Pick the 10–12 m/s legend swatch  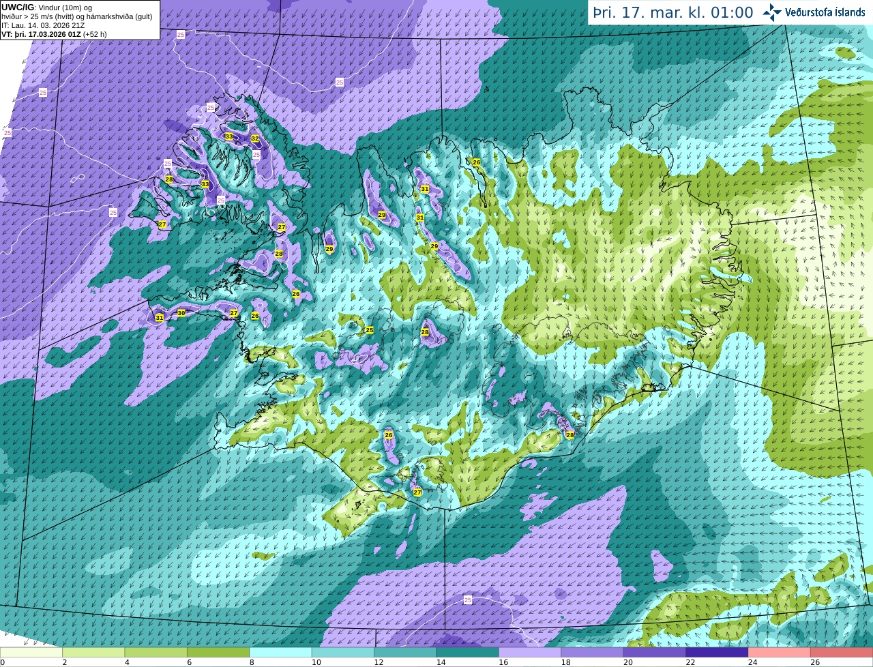pos(343,652)
